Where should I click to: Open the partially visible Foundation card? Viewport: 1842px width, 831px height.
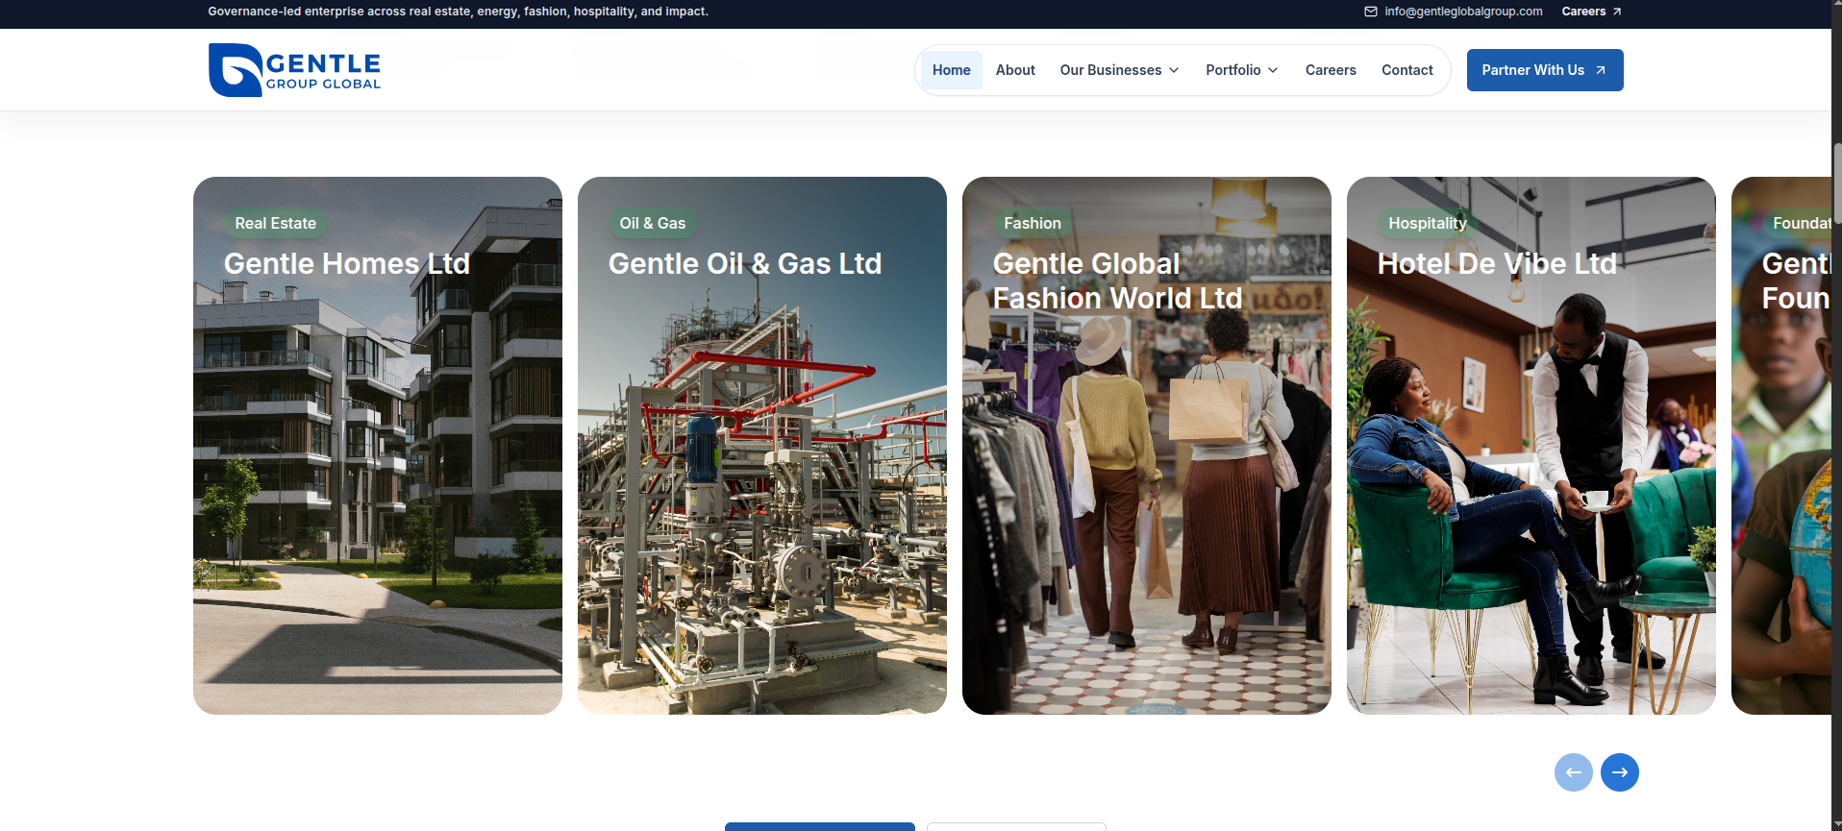coord(1781,446)
